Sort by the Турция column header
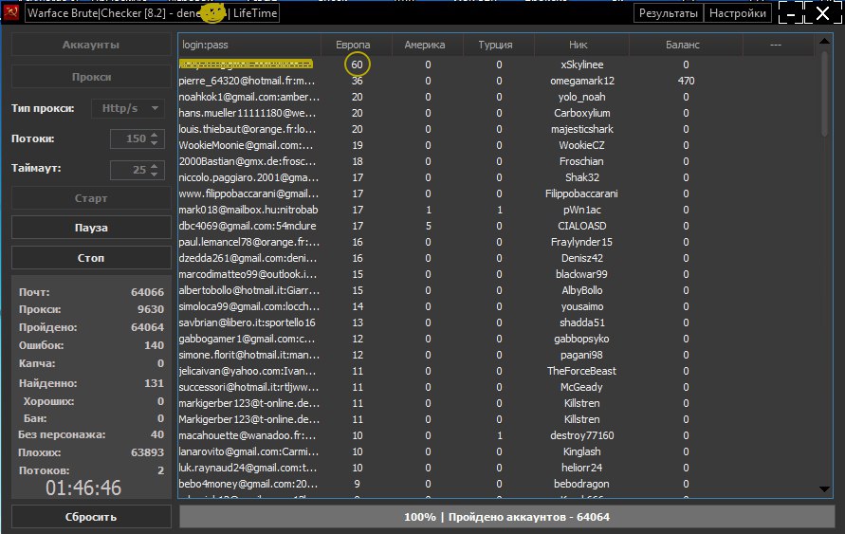845x534 pixels. click(499, 45)
